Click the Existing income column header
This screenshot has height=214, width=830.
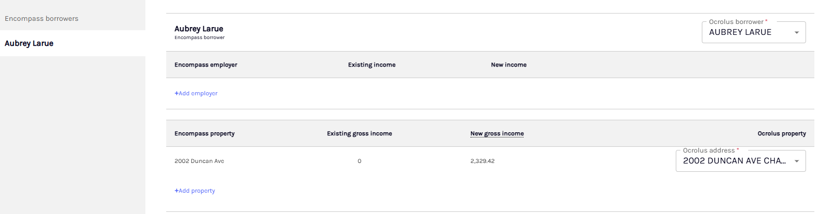click(x=372, y=65)
